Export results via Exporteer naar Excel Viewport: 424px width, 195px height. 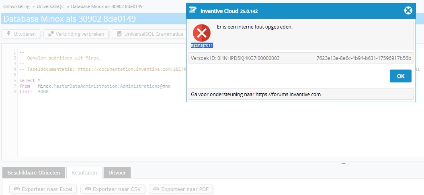43,189
